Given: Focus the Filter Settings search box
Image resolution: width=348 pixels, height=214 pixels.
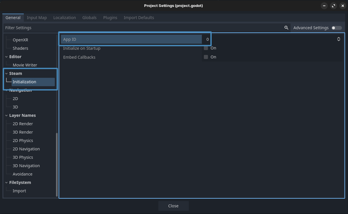Looking at the screenshot, I should pyautogui.click(x=142, y=28).
